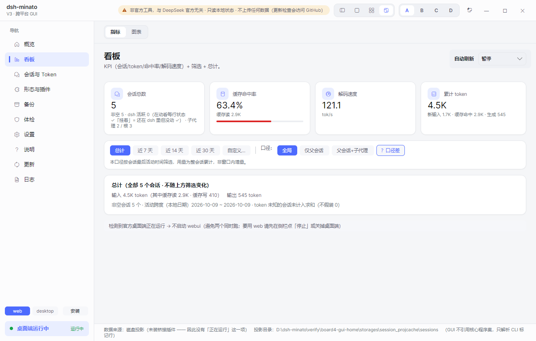Open the 会话与 Token chat-bubble icon
536x341 pixels.
point(17,74)
